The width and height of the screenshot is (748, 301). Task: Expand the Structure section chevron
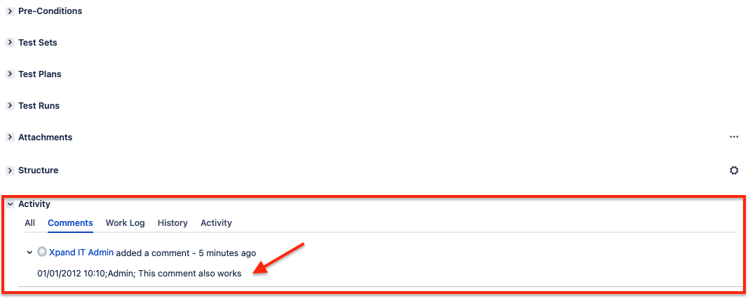[x=10, y=170]
